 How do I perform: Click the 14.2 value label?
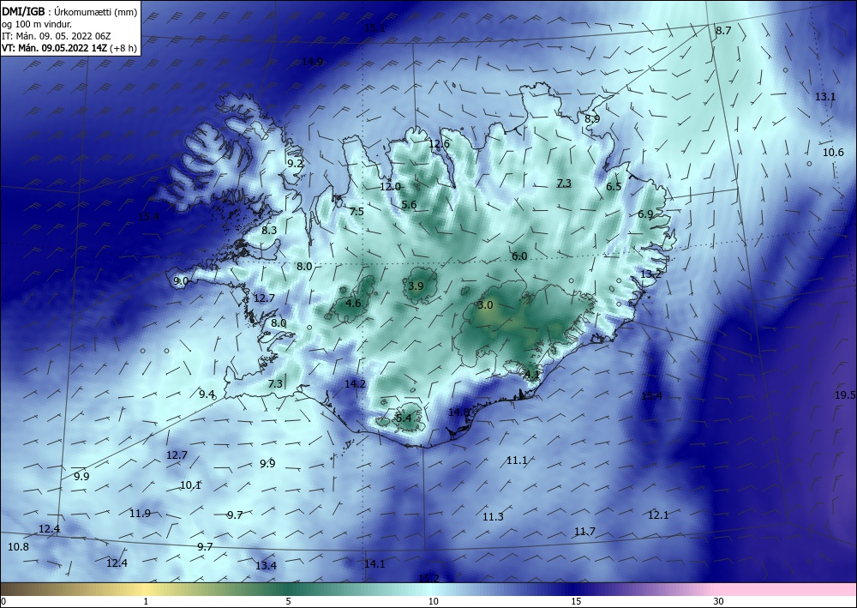coord(355,384)
